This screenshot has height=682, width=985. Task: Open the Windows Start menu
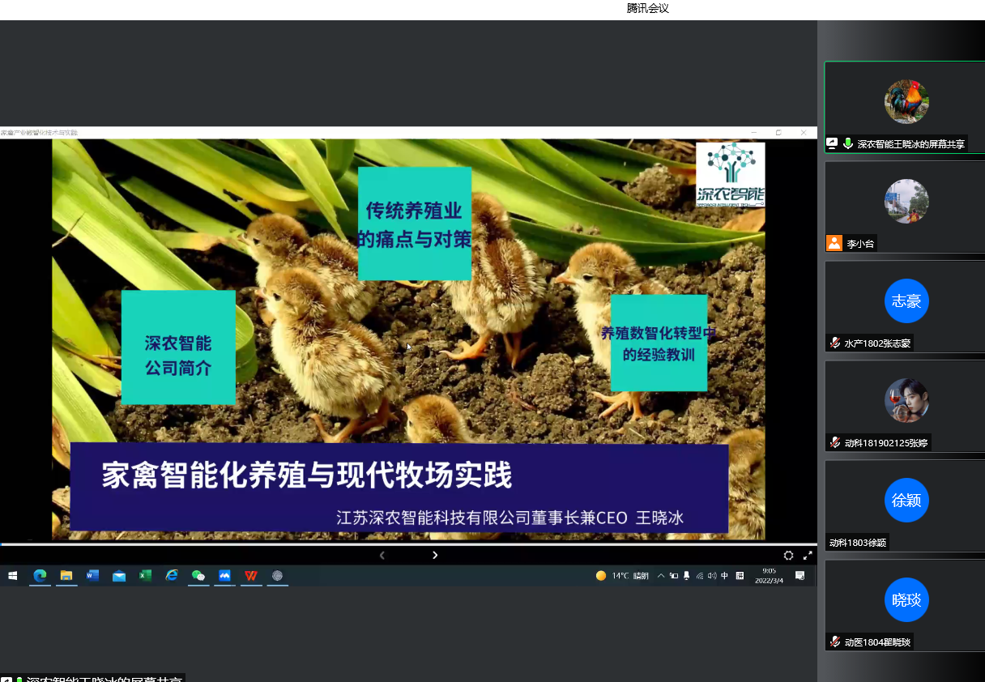pos(13,576)
